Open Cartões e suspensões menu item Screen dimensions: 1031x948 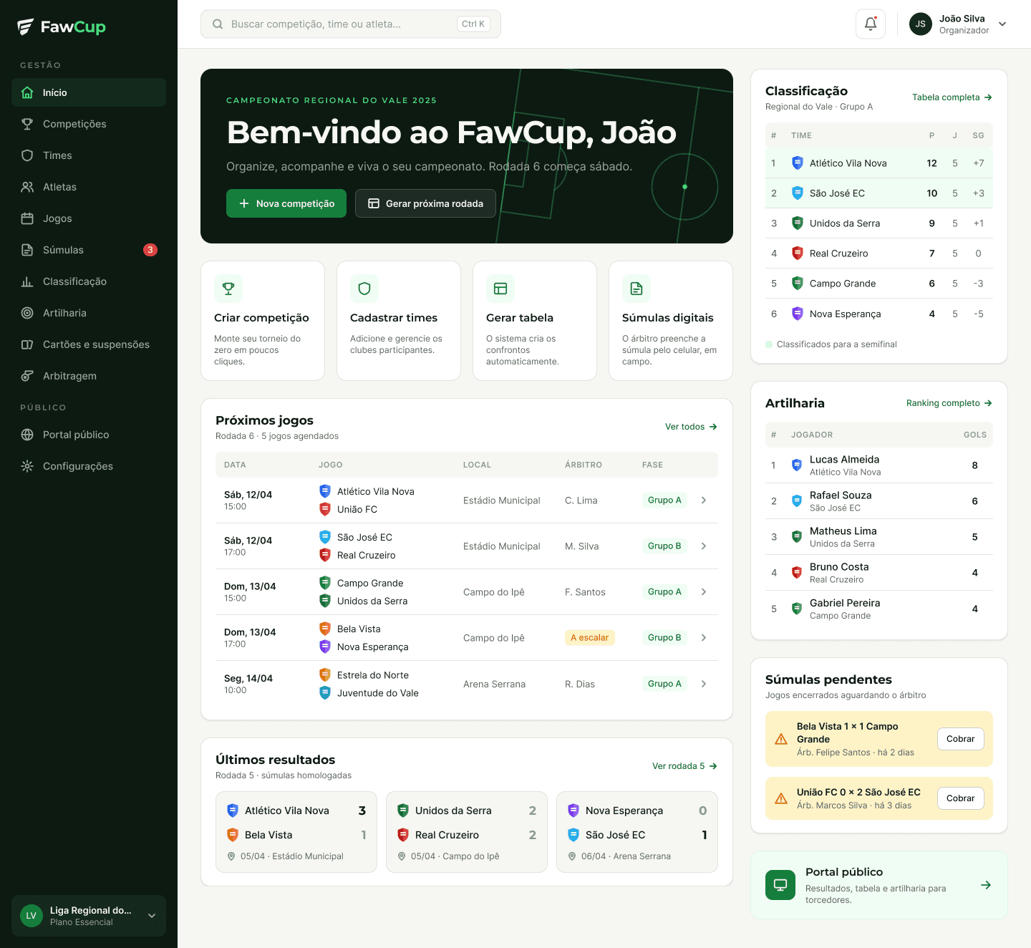pos(89,344)
